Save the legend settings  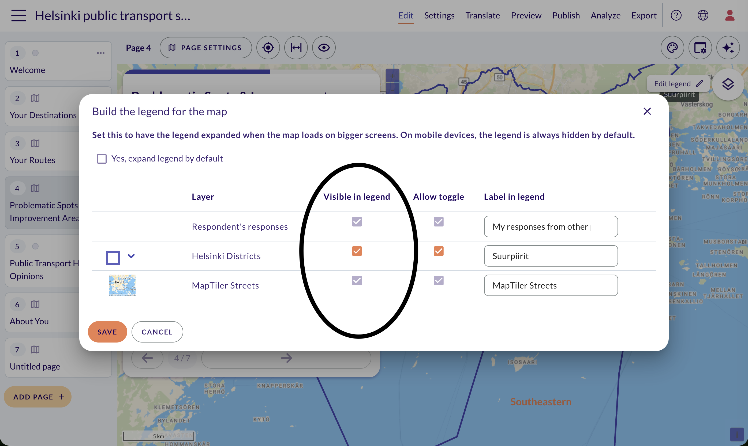point(107,332)
